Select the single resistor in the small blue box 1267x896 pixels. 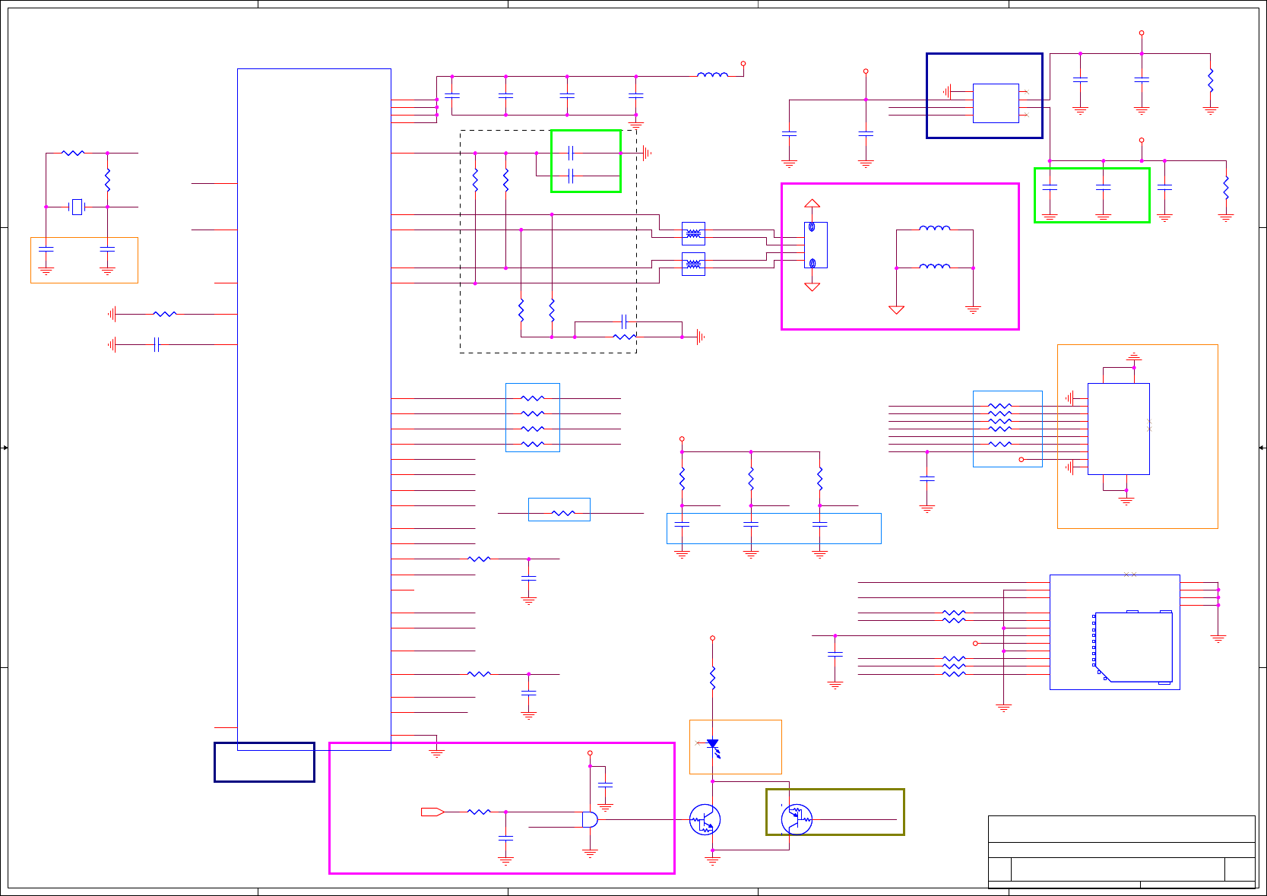click(563, 513)
